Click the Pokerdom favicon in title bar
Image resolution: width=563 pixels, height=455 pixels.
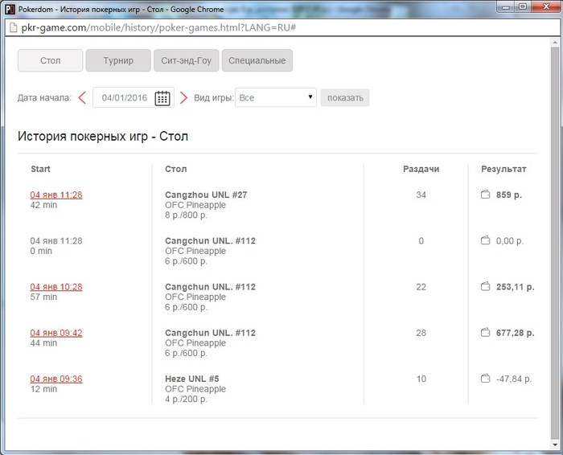click(10, 9)
